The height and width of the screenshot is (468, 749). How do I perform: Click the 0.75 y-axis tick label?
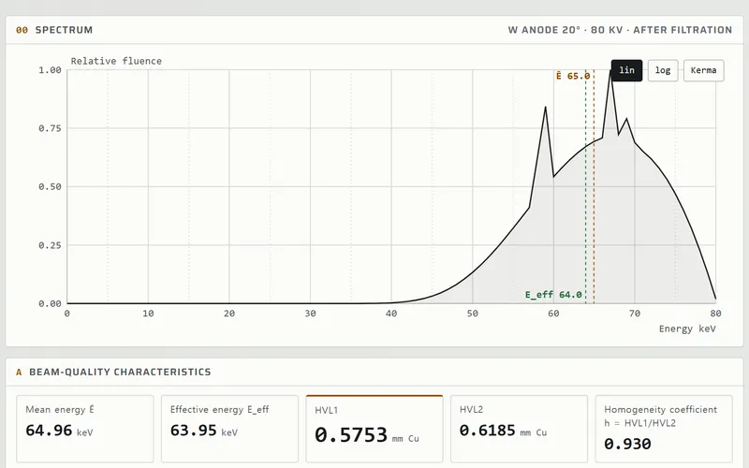click(x=51, y=128)
